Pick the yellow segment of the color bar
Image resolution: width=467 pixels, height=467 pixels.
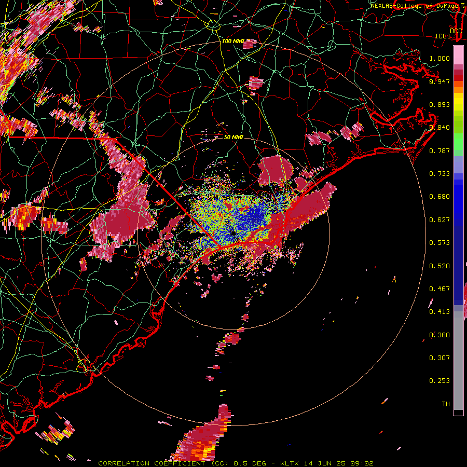(x=458, y=102)
